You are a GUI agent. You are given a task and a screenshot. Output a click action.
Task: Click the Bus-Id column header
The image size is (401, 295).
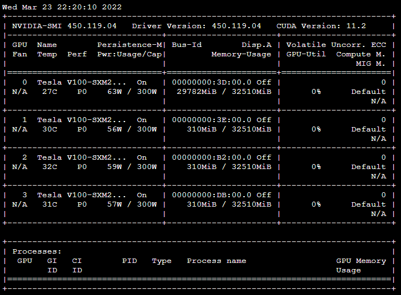point(187,45)
